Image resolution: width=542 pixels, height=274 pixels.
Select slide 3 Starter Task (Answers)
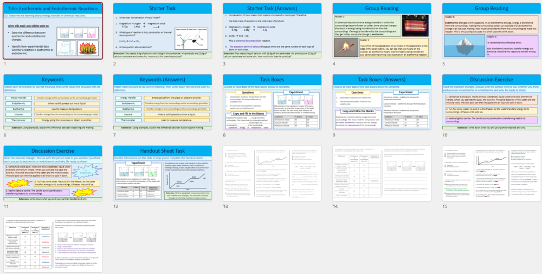[272, 31]
